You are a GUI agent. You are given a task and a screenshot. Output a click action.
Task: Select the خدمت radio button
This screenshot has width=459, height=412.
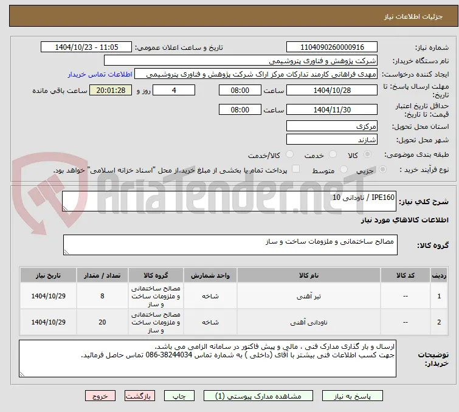(x=333, y=154)
